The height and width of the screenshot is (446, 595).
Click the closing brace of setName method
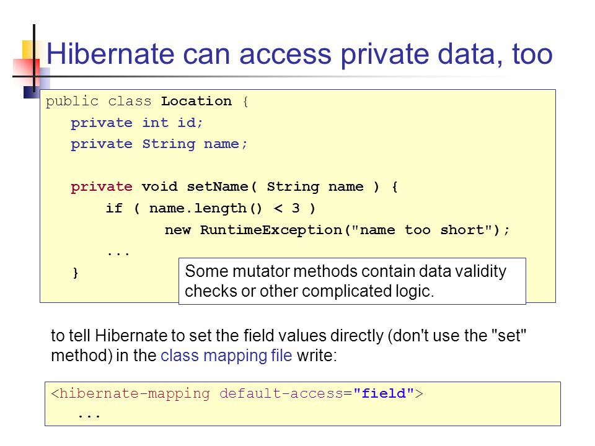pyautogui.click(x=75, y=273)
